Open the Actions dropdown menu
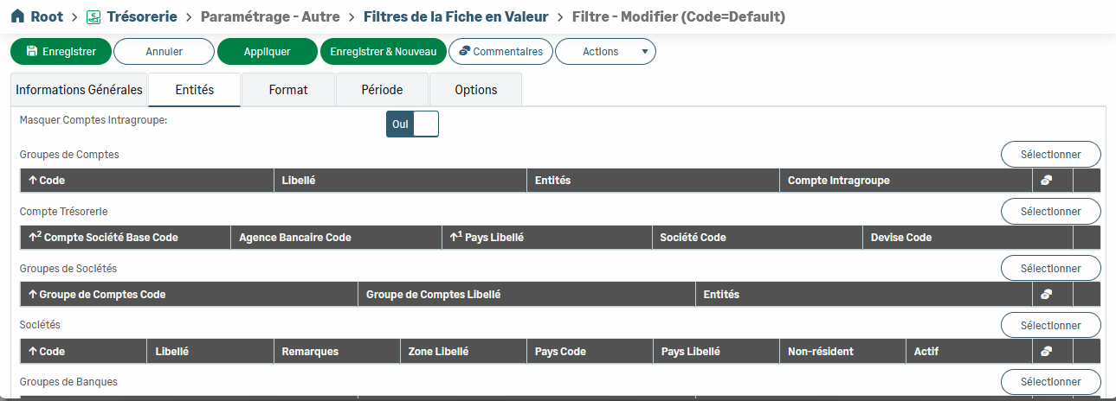The image size is (1116, 401). [x=605, y=52]
